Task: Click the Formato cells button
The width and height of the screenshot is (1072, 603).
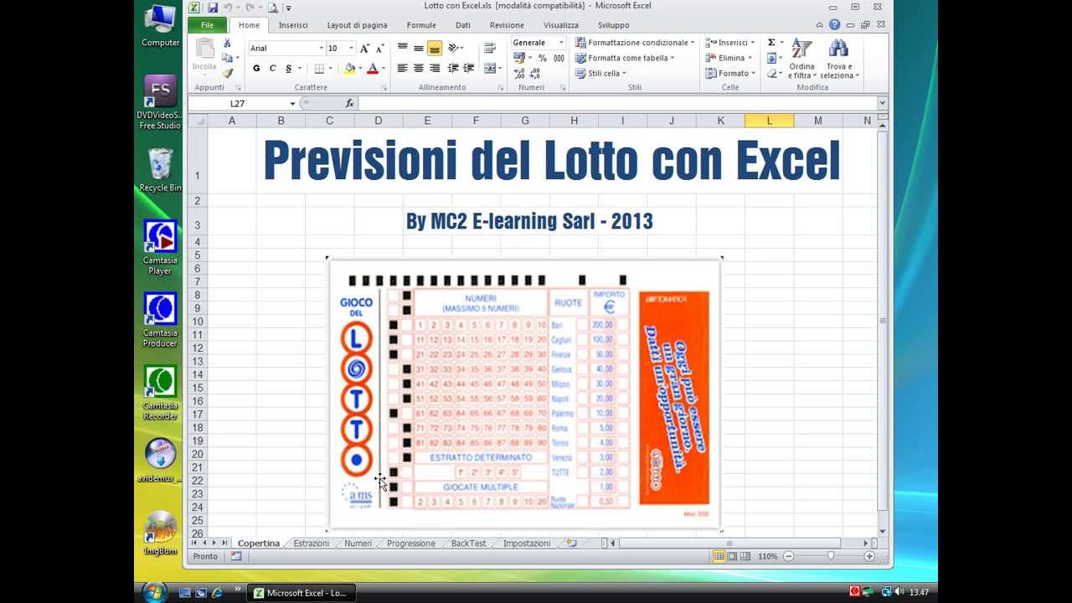Action: coord(730,74)
